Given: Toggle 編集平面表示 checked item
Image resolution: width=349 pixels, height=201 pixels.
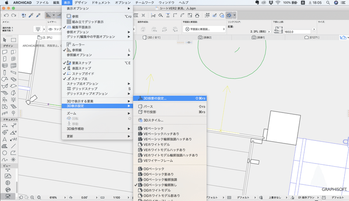Looking at the screenshot, I should [97, 27].
